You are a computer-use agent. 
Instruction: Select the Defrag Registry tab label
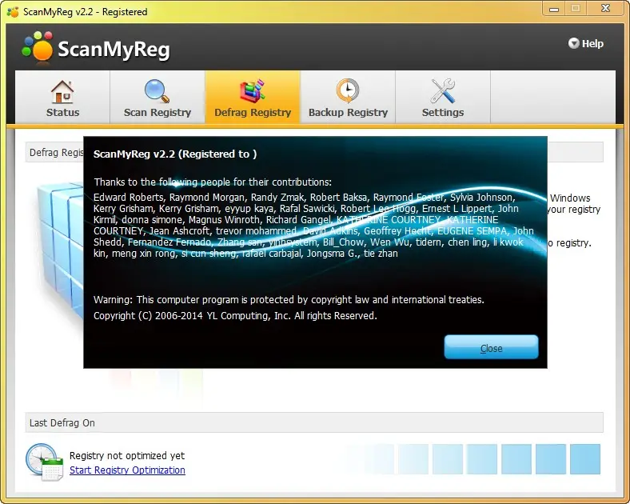click(253, 113)
